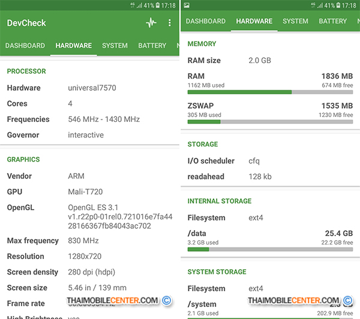The height and width of the screenshot is (319, 360).
Task: Select Hardware tab in left screen
Action: pyautogui.click(x=73, y=46)
